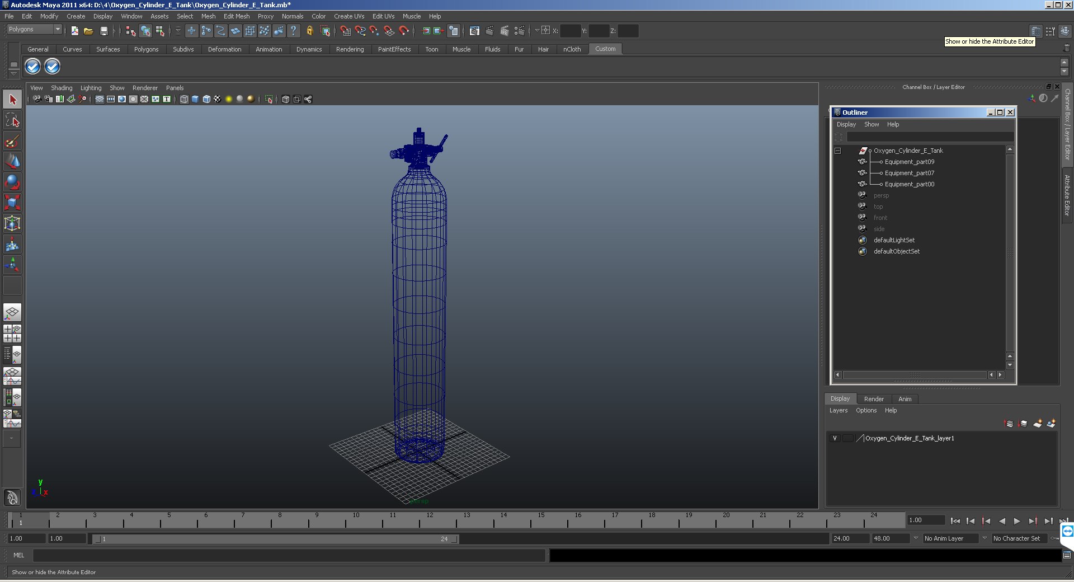Activate the Lasso select tool
The width and height of the screenshot is (1074, 582).
(12, 120)
